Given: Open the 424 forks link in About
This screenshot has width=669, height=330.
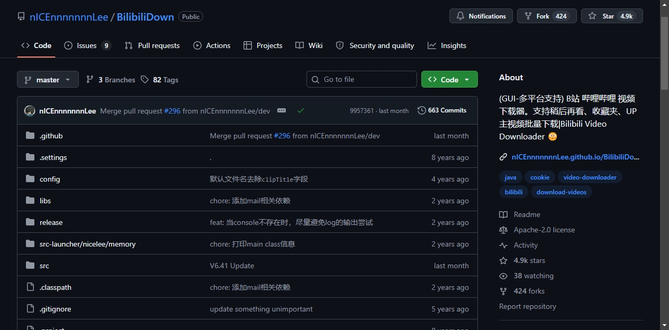Looking at the screenshot, I should pyautogui.click(x=529, y=291).
